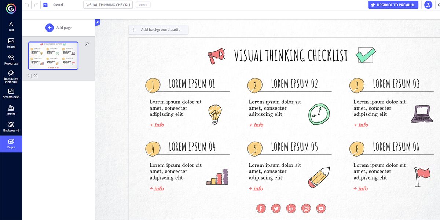The width and height of the screenshot is (440, 220).
Task: Click the magic wand icon beside thumbnail
Action: (87, 44)
